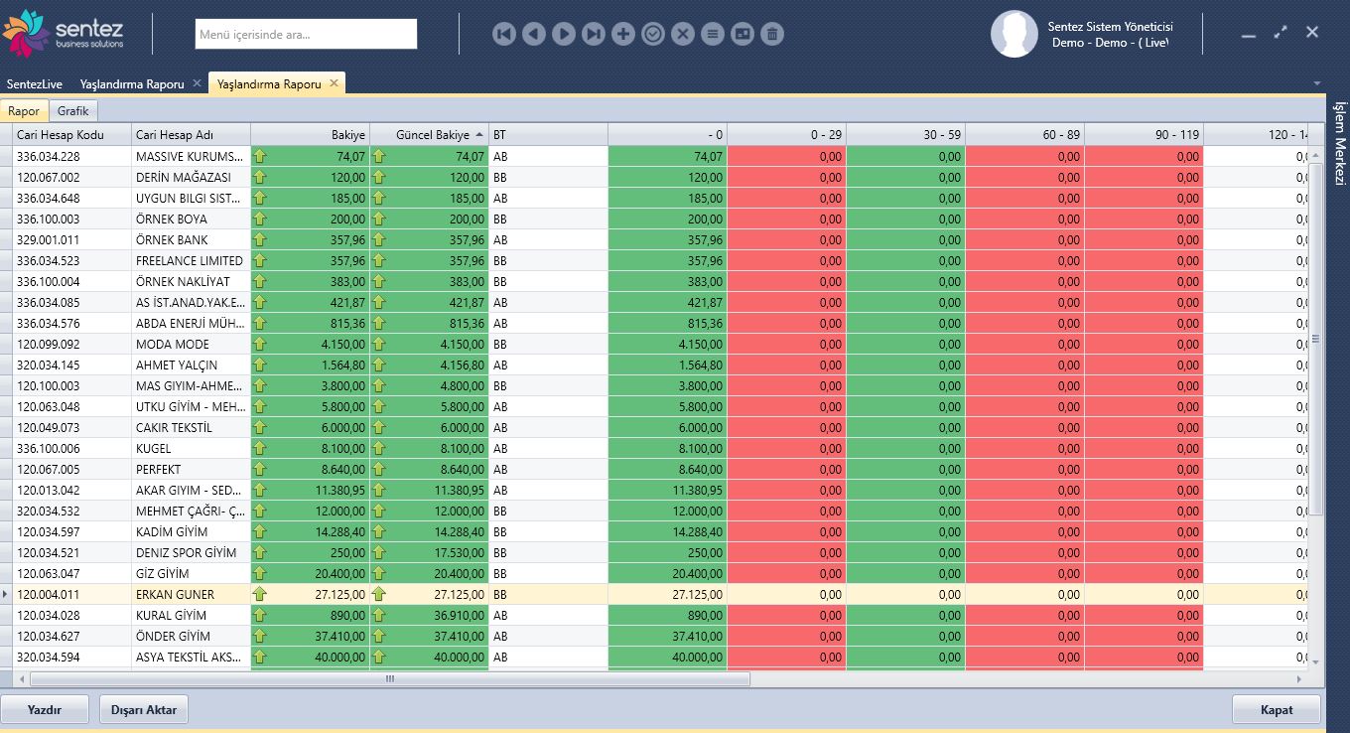Open the tab list dropdown arrow

click(1317, 83)
